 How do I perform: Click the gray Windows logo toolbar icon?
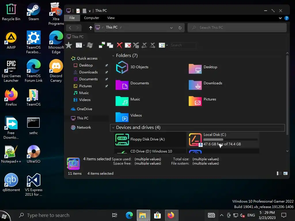click(x=90, y=45)
